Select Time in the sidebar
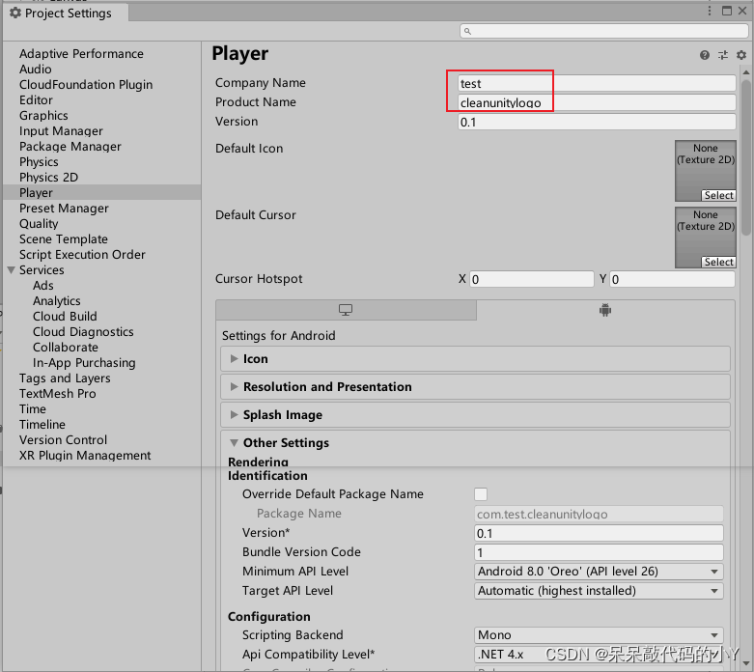 point(32,408)
